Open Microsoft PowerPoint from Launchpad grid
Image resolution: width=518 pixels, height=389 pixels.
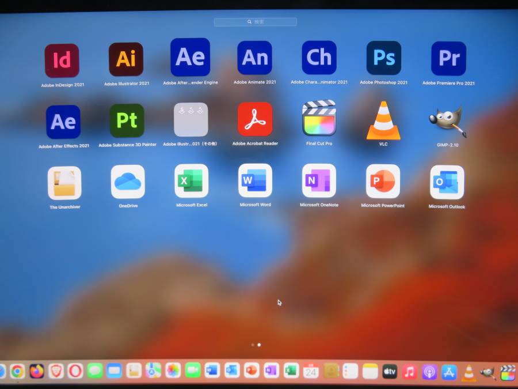pos(383,182)
